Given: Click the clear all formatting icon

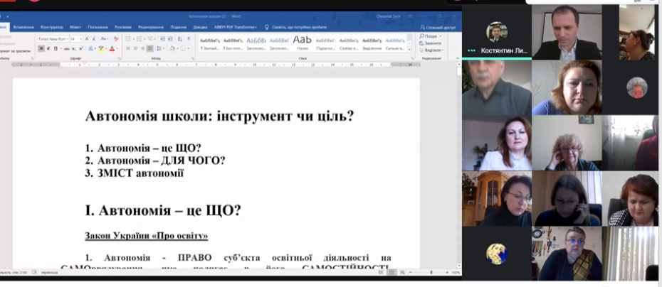Looking at the screenshot, I should [115, 38].
